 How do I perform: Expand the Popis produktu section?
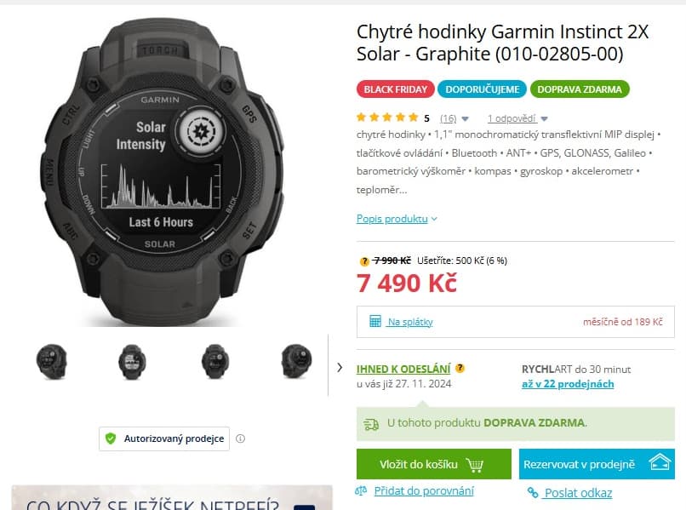pos(397,219)
